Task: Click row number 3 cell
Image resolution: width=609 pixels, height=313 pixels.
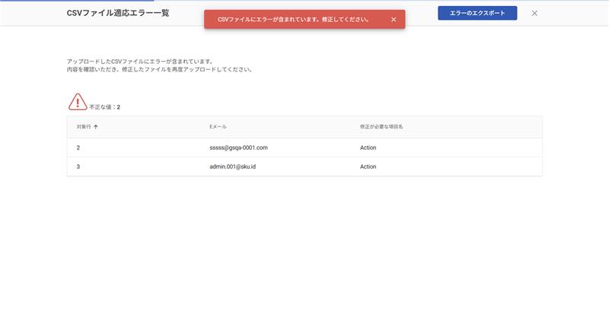Action: [78, 166]
